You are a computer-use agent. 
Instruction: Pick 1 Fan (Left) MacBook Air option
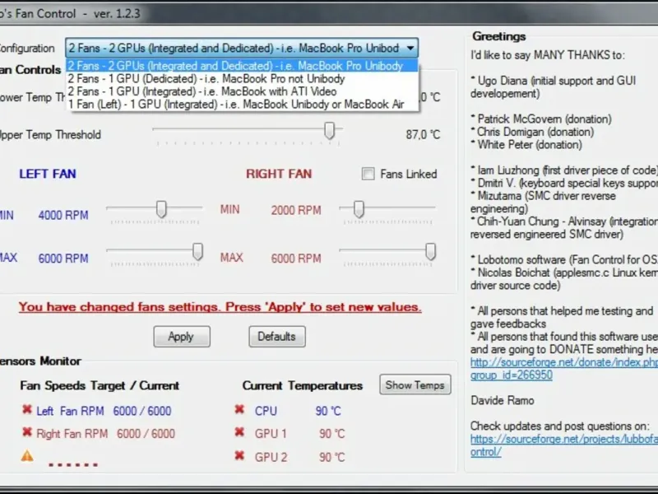[x=242, y=105]
